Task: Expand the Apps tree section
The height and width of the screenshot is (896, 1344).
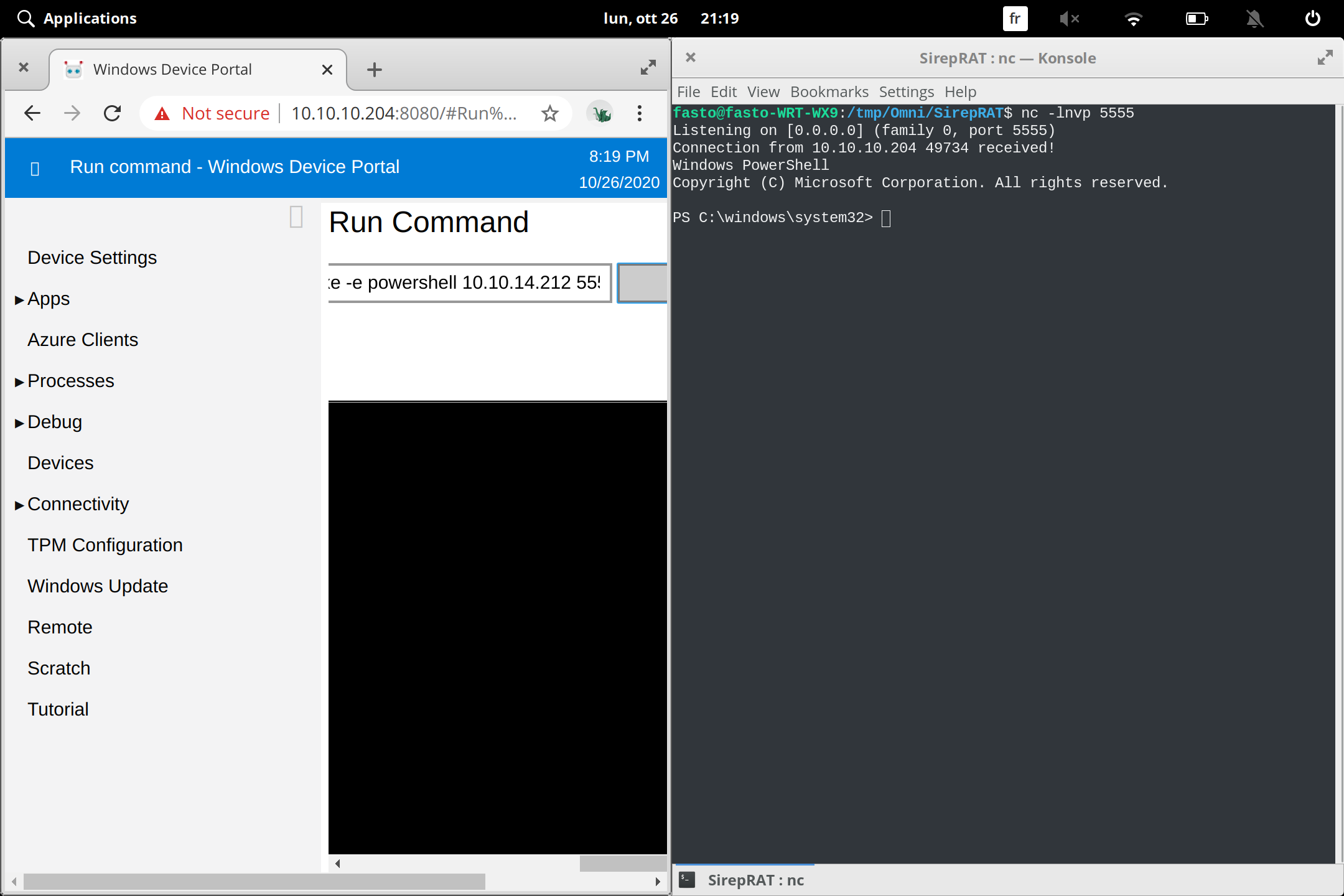Action: pos(19,300)
